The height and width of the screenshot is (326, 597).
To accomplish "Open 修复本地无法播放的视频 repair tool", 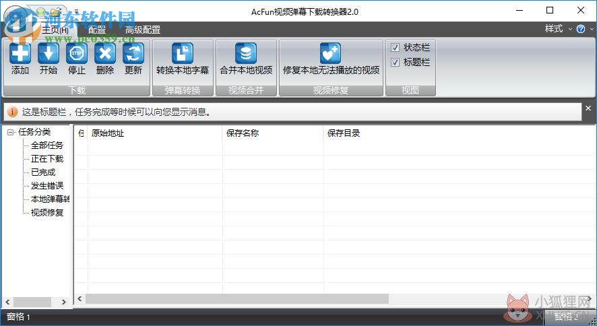I will [x=331, y=59].
